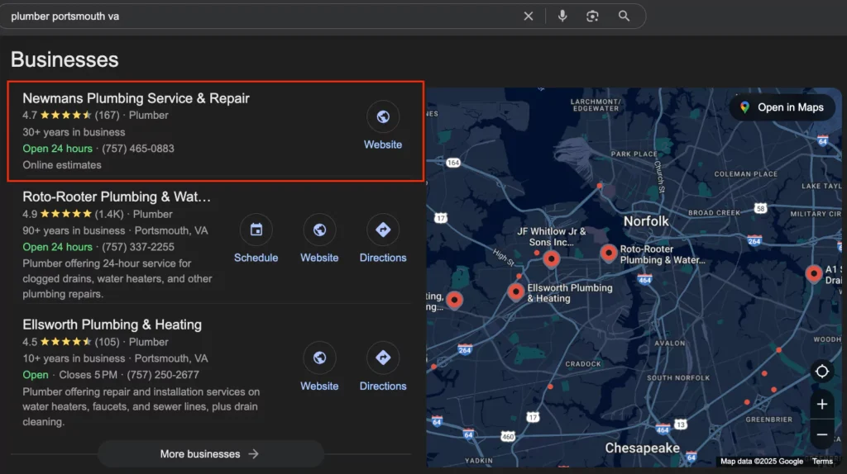
Task: Open Roto-Rooter website globe icon
Action: [320, 230]
